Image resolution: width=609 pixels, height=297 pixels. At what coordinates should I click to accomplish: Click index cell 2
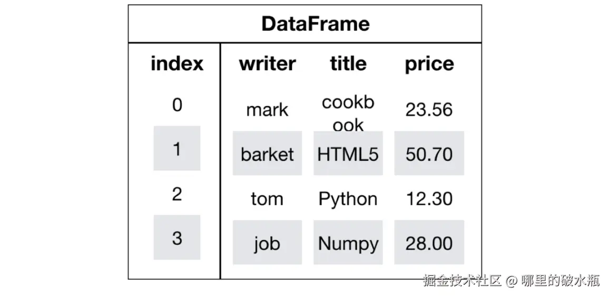177,194
